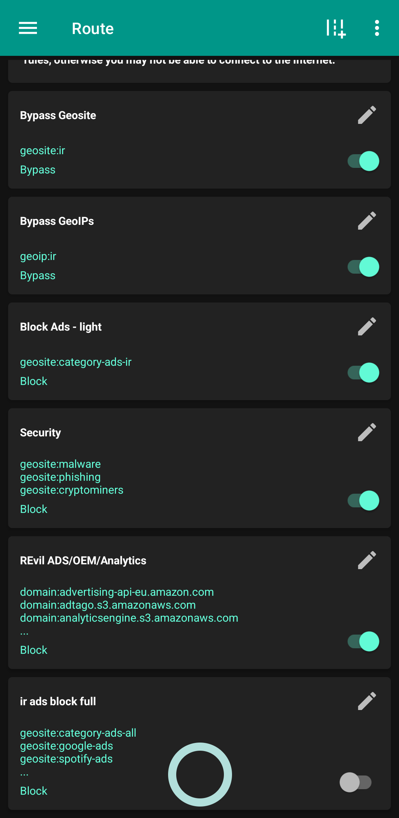Toggle off Block Ads - light rule
399x818 pixels.
coord(364,373)
